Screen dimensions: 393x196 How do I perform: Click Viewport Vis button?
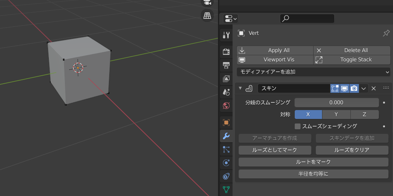pyautogui.click(x=275, y=60)
